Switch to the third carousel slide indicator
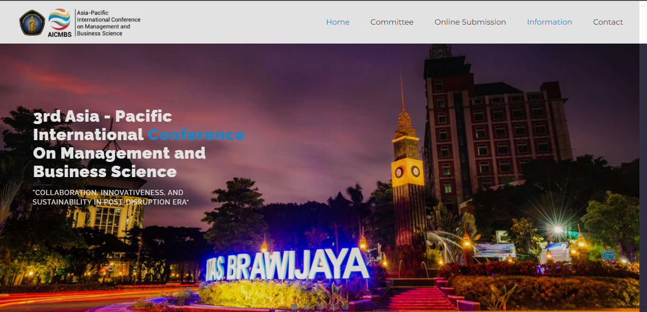 pos(320,307)
